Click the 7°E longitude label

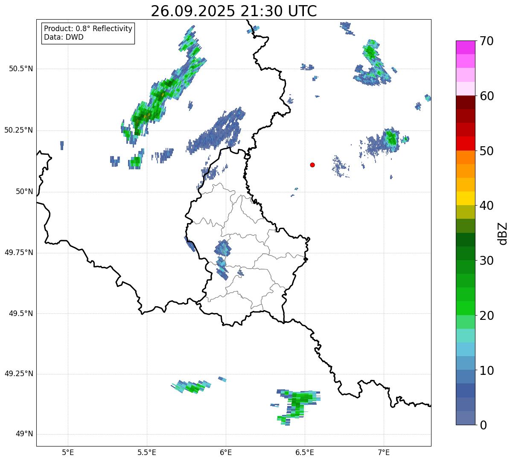(384, 452)
